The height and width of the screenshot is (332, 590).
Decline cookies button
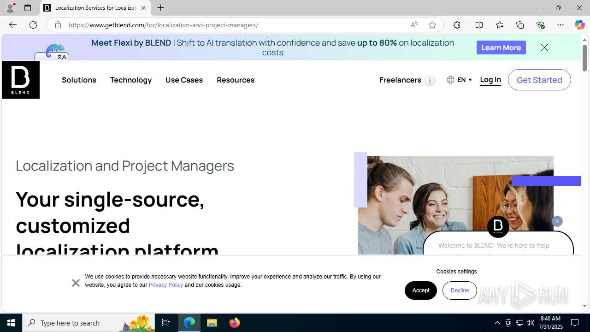460,290
